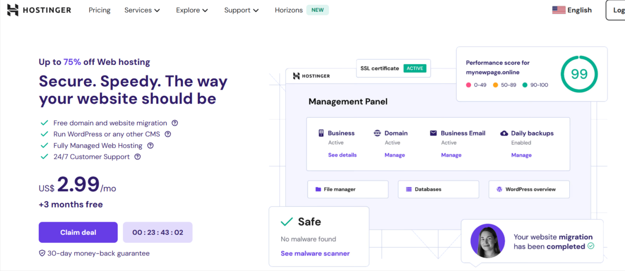Screen dimensions: 625x271
Task: Open the tooltip next to Free domain
Action: pos(175,123)
